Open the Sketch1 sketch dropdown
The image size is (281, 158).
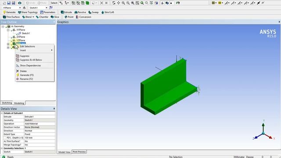[47, 8]
